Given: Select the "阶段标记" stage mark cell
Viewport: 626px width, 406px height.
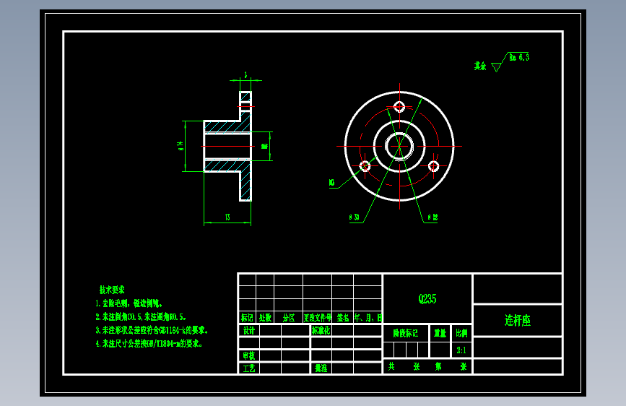Looking at the screenshot, I should coord(405,333).
